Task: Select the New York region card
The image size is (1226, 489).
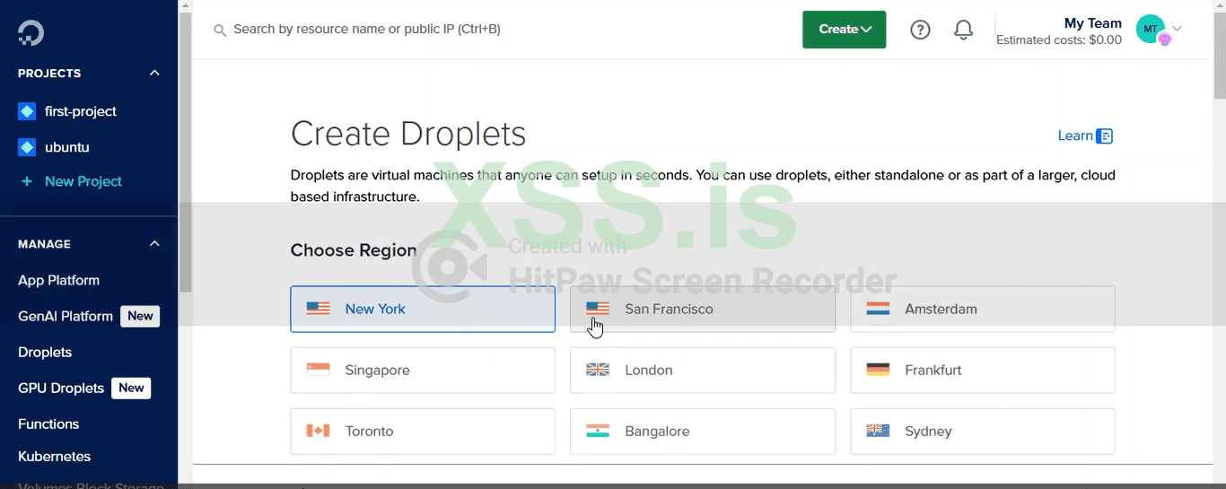Action: tap(423, 309)
